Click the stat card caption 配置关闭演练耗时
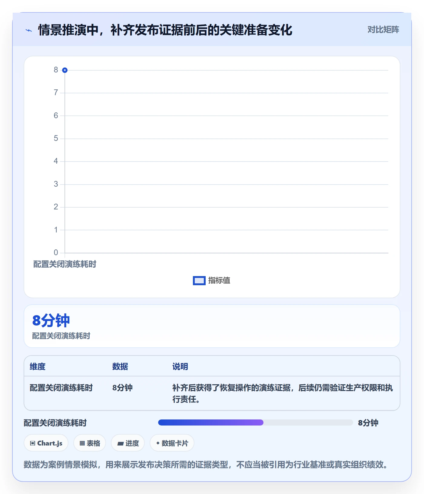Image resolution: width=424 pixels, height=494 pixels. tap(61, 336)
